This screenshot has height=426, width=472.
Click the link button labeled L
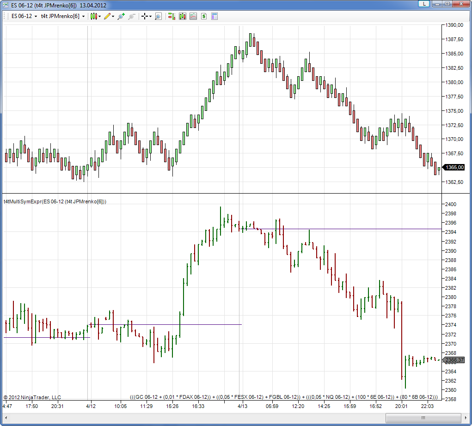424,4
